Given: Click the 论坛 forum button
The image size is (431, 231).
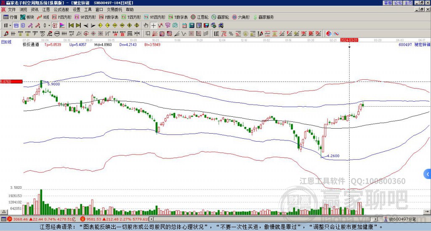Looking at the screenshot, I should click(398, 3).
